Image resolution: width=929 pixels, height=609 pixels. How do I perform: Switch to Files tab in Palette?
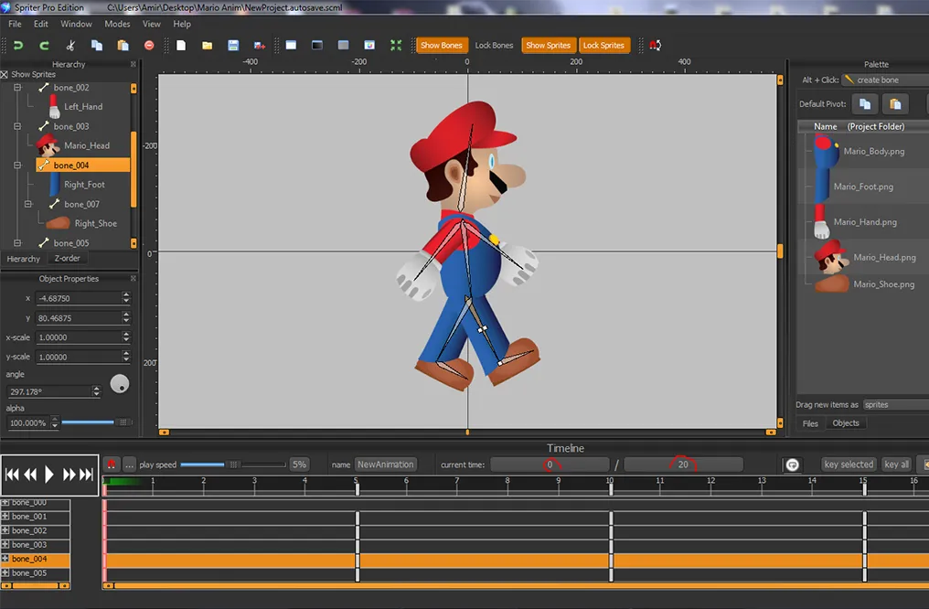pos(810,423)
